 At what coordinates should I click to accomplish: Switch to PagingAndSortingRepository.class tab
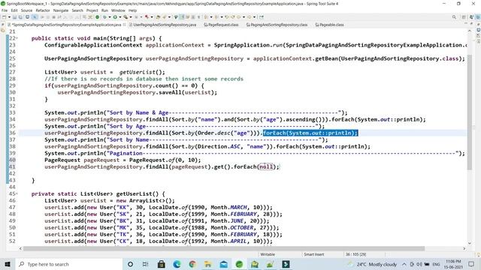click(x=277, y=25)
